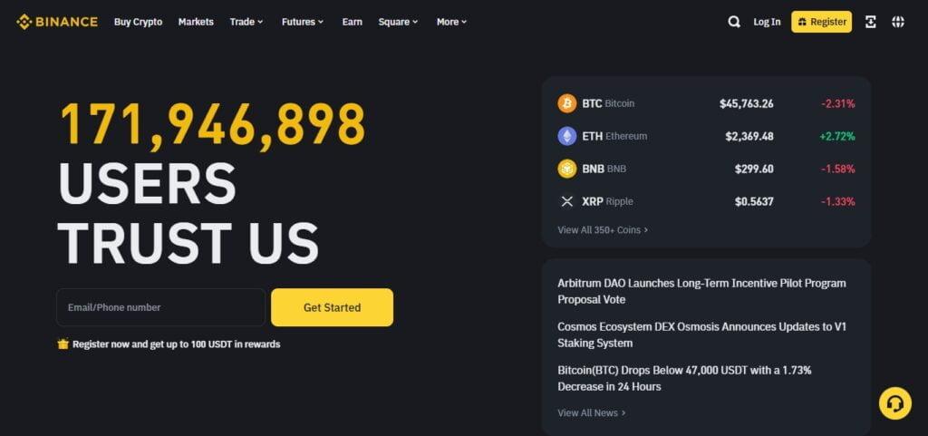The height and width of the screenshot is (436, 928).
Task: Open the QR code download icon
Action: click(871, 22)
